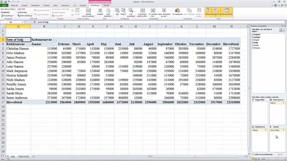Switch to the Ark1 sheet tab
This screenshot has width=287, height=161.
13,157
